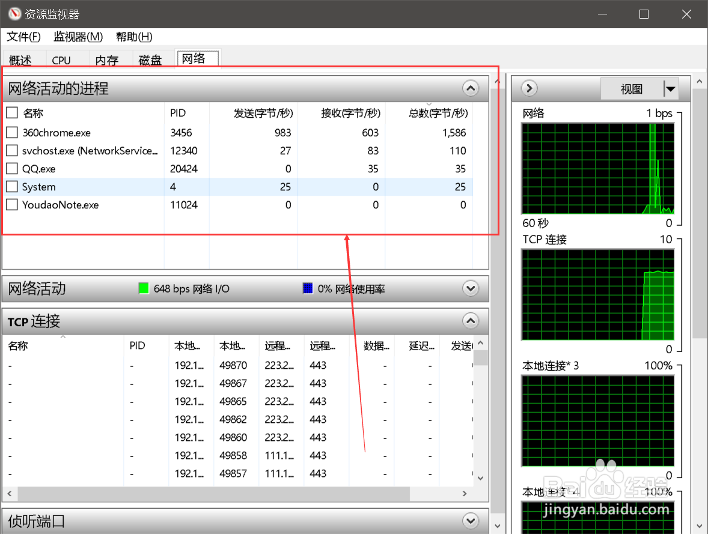The width and height of the screenshot is (708, 534).
Task: Click PID value 12340
Action: [184, 151]
